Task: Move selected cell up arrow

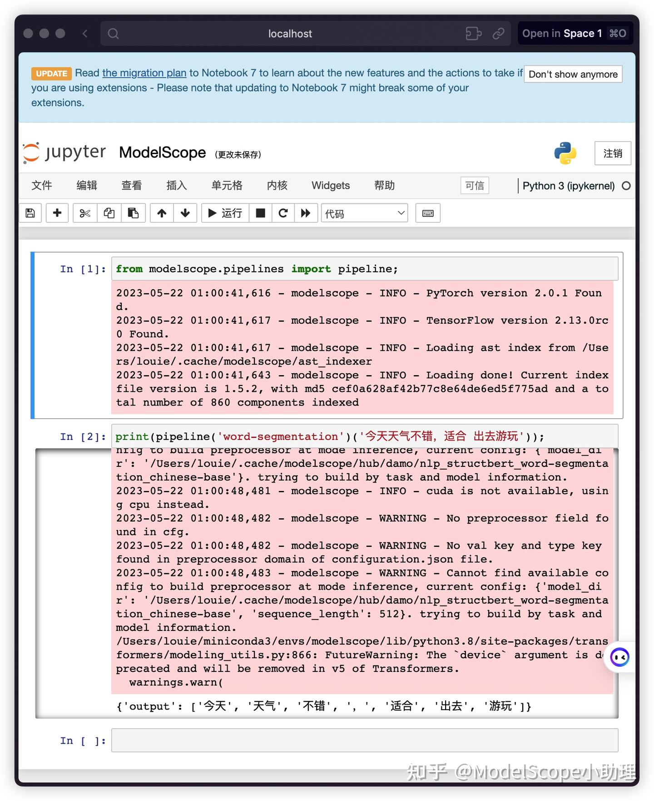Action: coord(162,213)
